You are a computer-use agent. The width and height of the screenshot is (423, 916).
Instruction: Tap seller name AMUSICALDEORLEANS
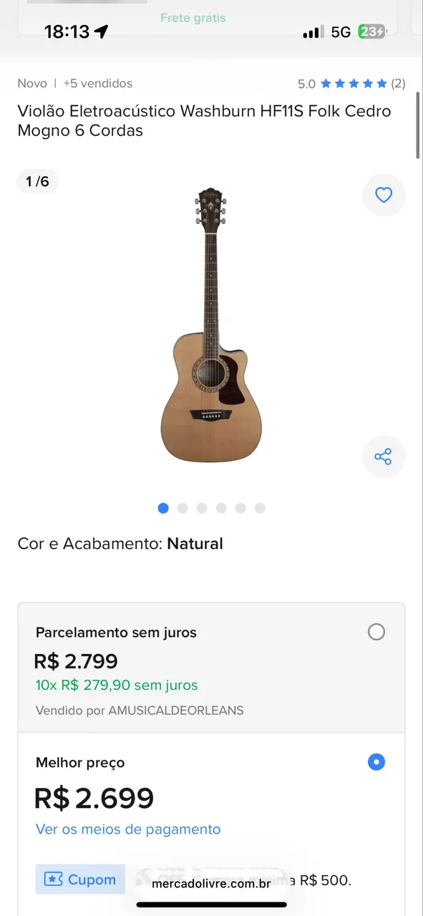coord(176,711)
